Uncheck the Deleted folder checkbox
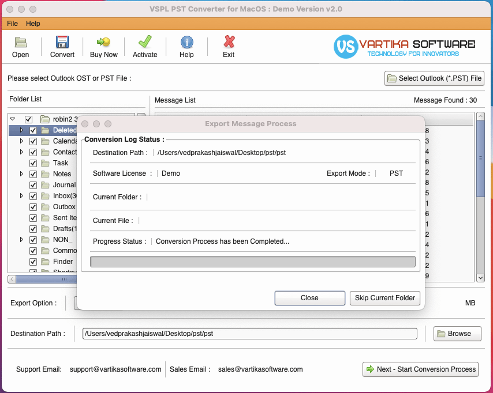Viewport: 493px width, 393px height. tap(33, 130)
